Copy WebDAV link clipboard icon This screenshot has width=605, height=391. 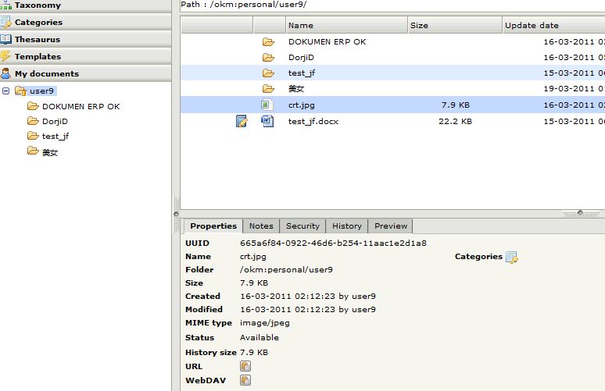pyautogui.click(x=245, y=380)
